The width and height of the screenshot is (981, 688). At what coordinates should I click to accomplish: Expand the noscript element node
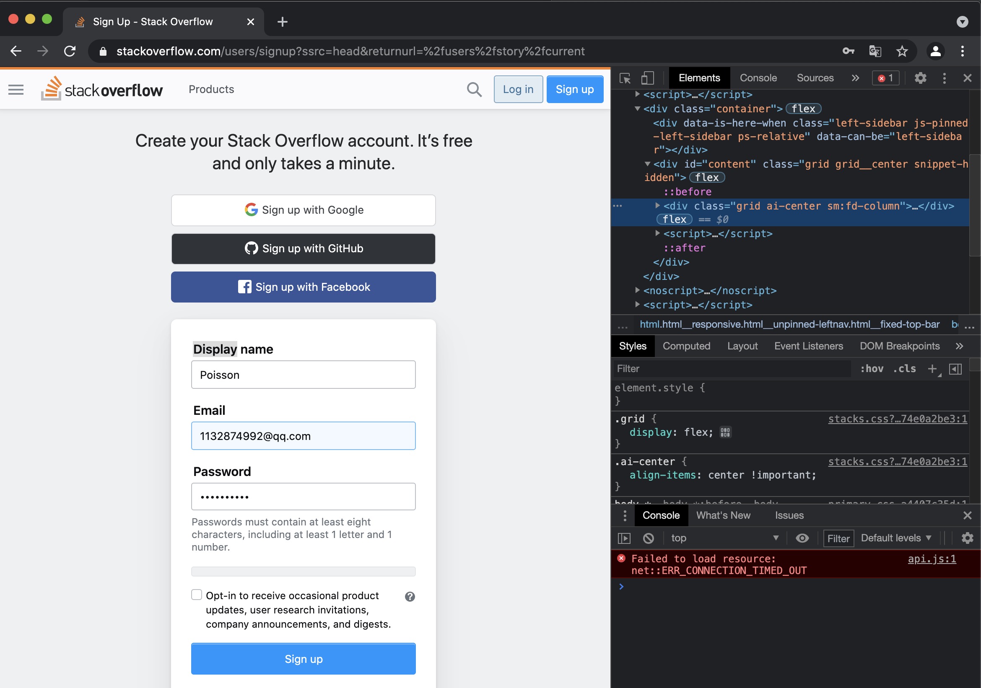point(638,290)
